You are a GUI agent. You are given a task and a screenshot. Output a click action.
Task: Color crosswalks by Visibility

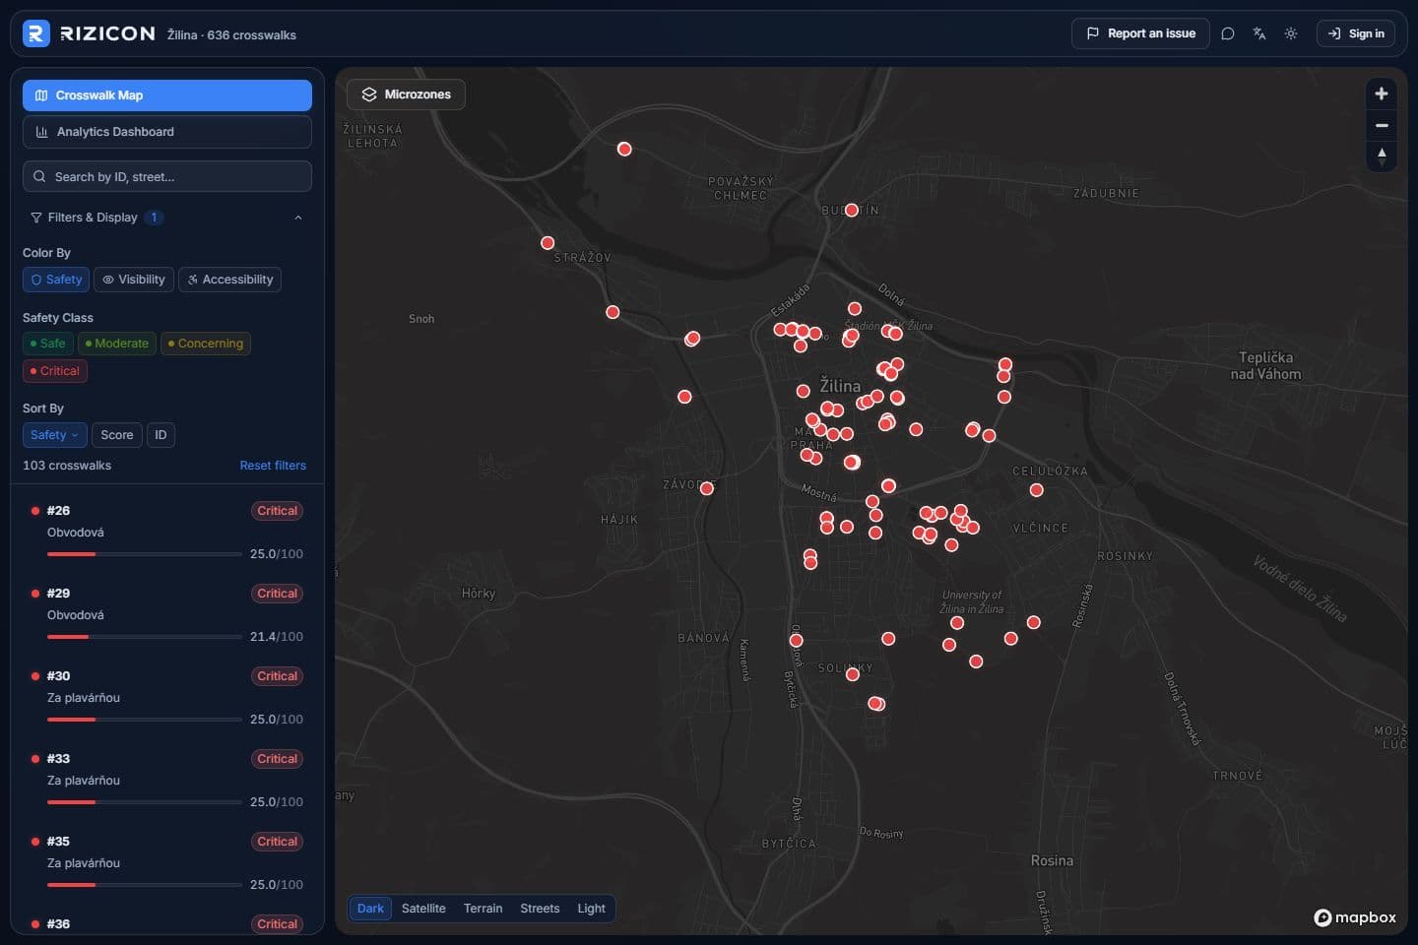[134, 280]
